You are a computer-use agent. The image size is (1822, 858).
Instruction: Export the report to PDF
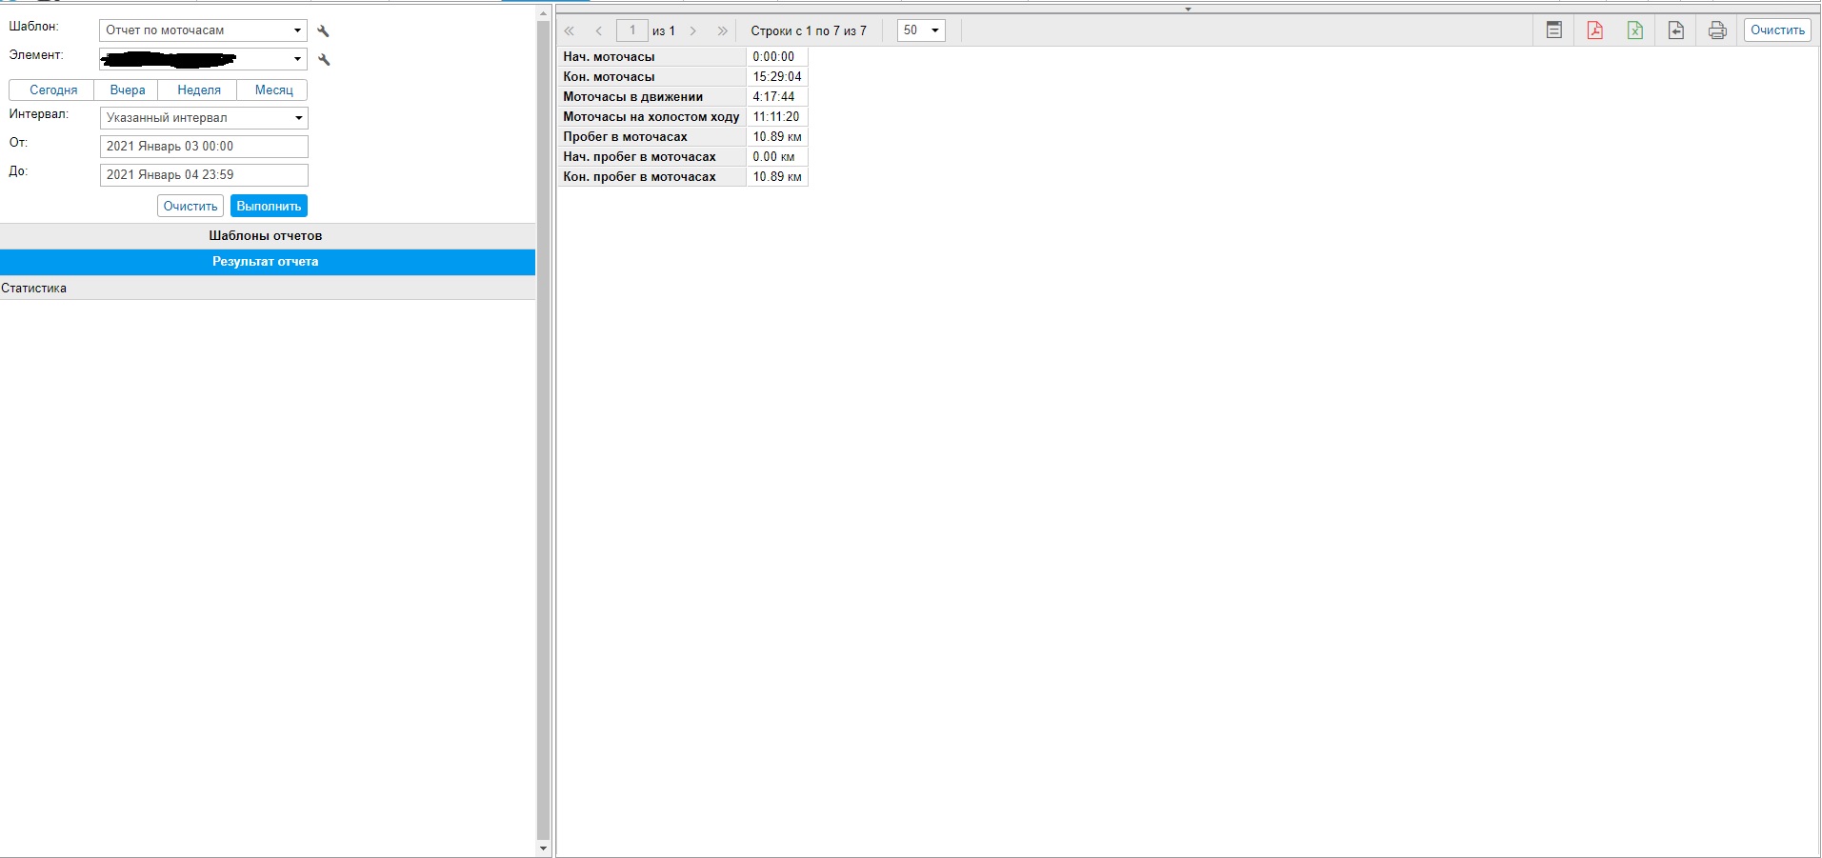click(x=1594, y=30)
